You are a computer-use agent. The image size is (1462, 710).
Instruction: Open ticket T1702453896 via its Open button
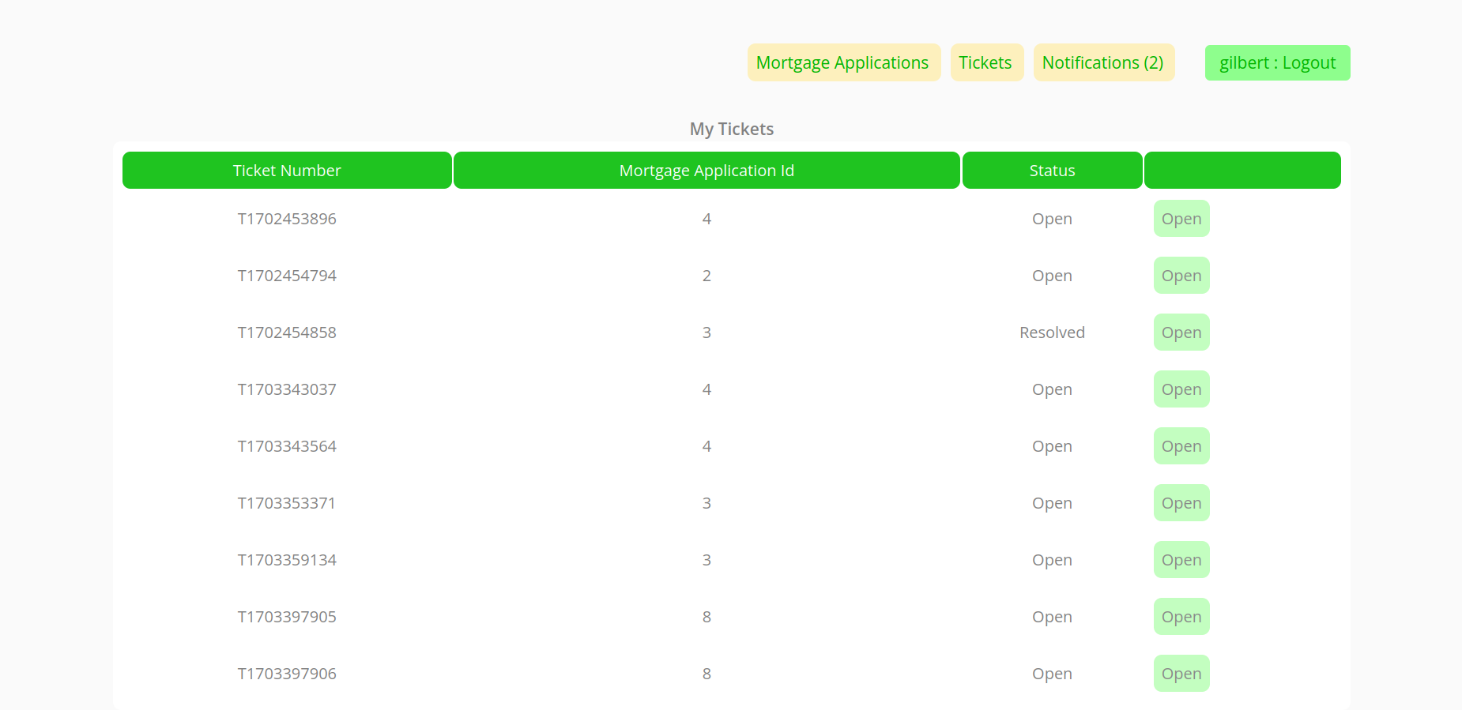coord(1181,219)
